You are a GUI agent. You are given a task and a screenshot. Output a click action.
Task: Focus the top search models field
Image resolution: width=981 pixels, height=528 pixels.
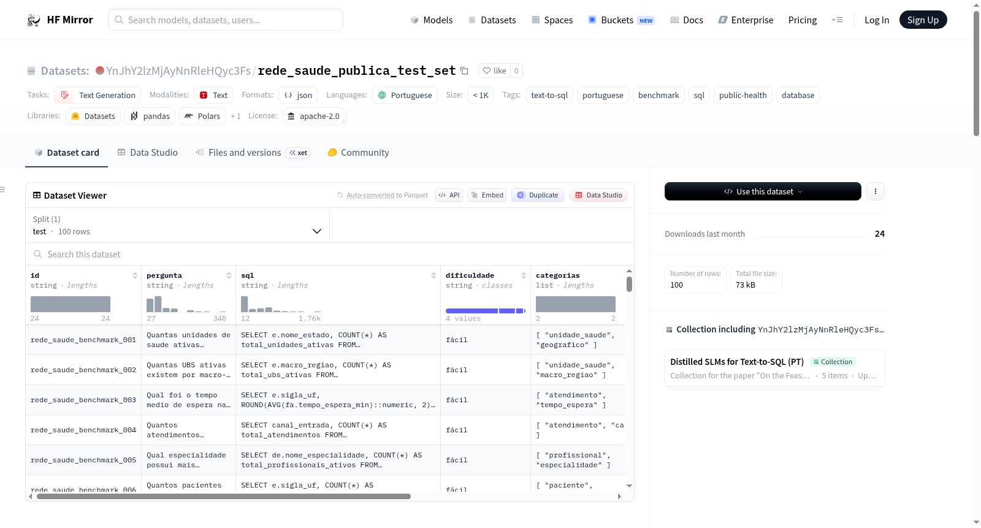226,20
